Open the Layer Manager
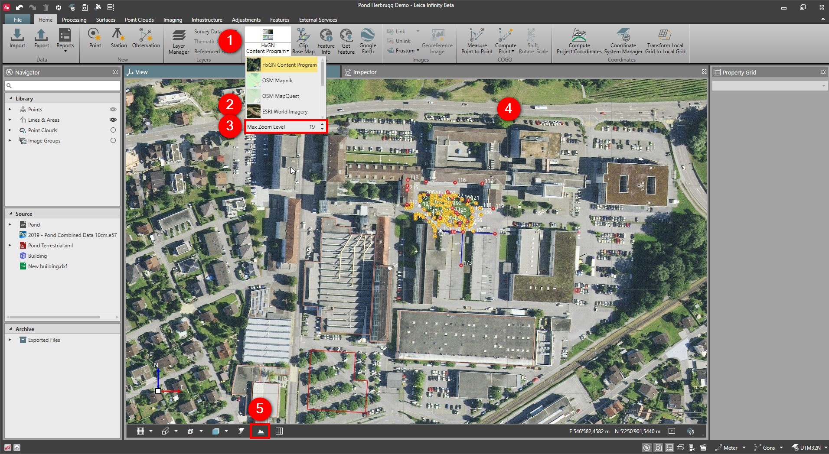This screenshot has height=454, width=829. coord(179,42)
